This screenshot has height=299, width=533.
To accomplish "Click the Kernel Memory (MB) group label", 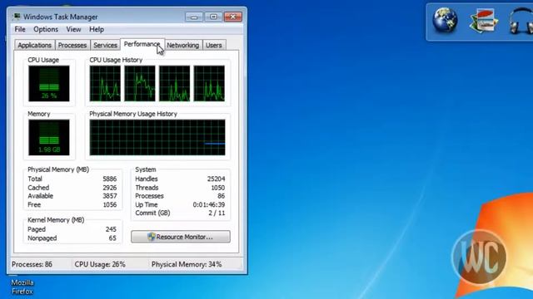I will coord(56,220).
